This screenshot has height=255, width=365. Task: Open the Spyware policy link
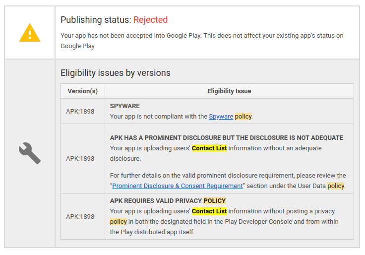coord(221,117)
